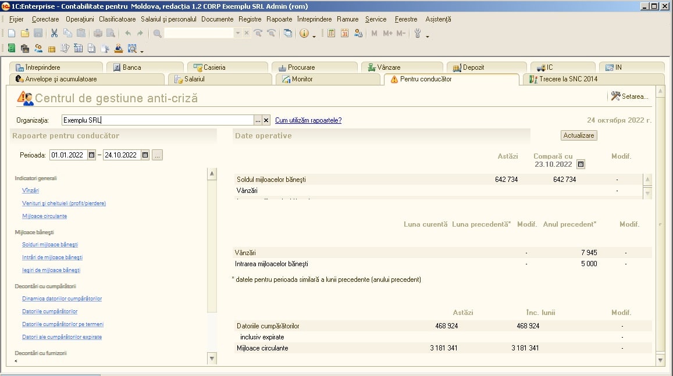Click the person at desk icon in second toolbar
This screenshot has width=673, height=376.
(x=119, y=48)
